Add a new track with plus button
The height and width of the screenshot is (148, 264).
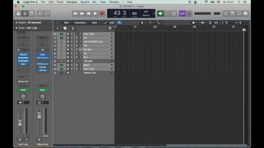[x=58, y=28]
